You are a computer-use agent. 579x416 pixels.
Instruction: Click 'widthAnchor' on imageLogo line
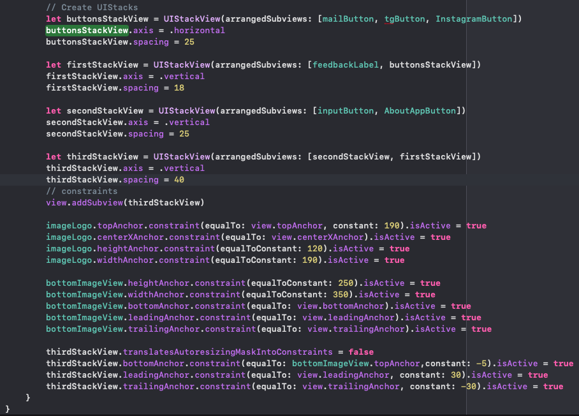point(125,260)
